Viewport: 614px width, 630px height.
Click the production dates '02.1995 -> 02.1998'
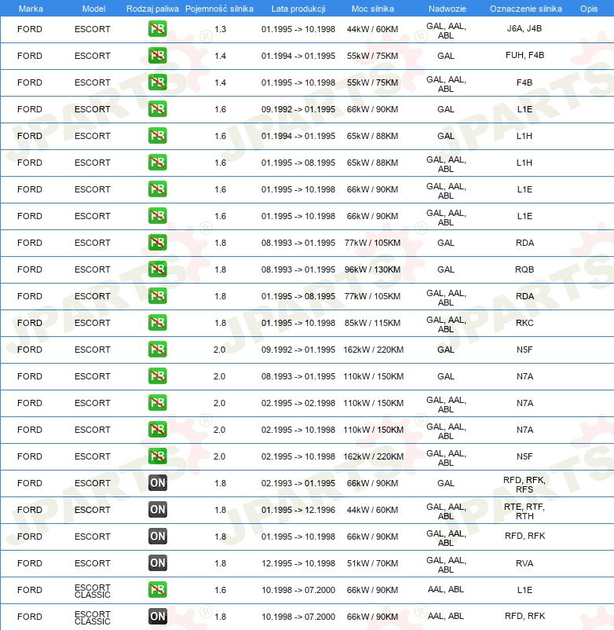click(298, 403)
